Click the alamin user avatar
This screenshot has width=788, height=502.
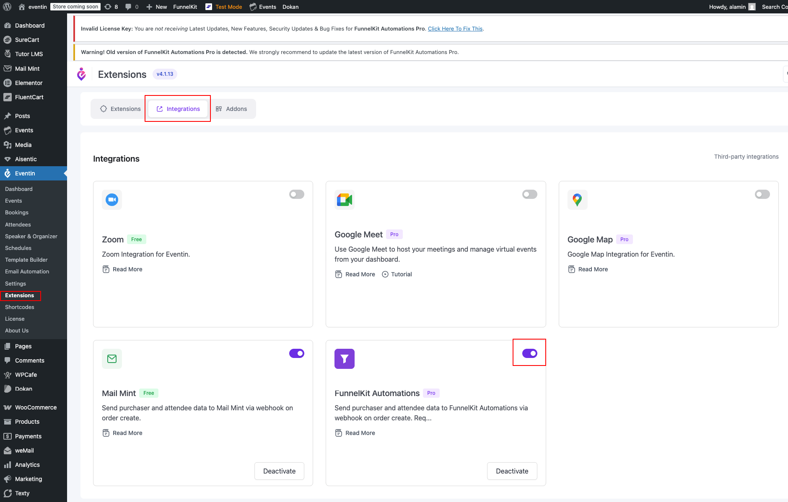(752, 7)
